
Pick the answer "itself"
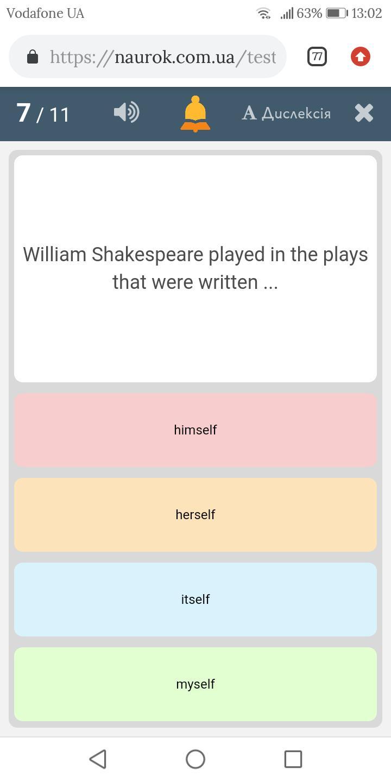pos(195,600)
